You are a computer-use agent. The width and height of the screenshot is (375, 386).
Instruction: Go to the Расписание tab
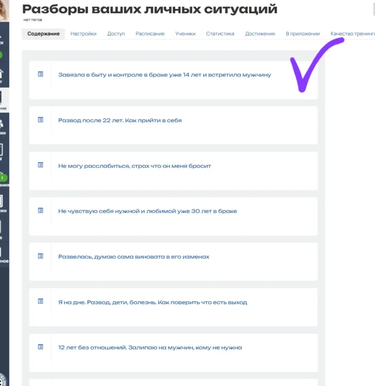pos(150,34)
